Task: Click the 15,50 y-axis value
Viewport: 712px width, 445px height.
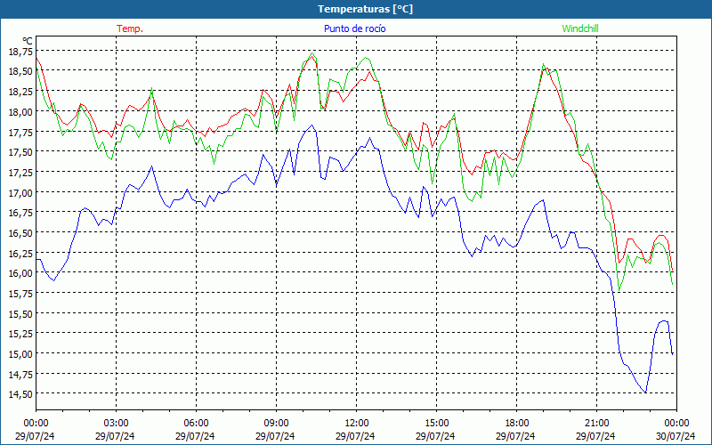Action: coord(20,314)
